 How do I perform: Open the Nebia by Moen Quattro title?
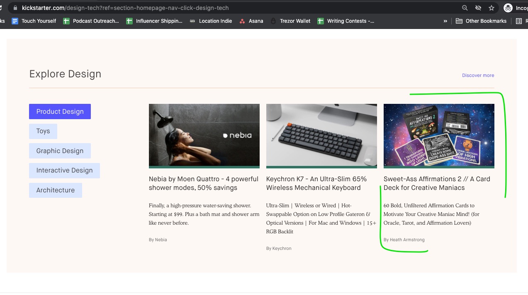point(204,183)
